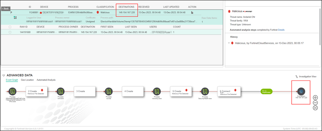
Task: Click process name 534f5612954db99c86baa...
Action: point(82,13)
